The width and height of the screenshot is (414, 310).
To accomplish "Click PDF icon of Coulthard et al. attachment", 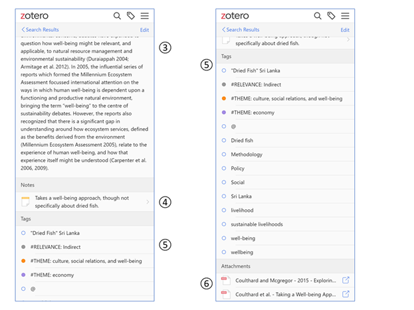I will click(x=226, y=294).
